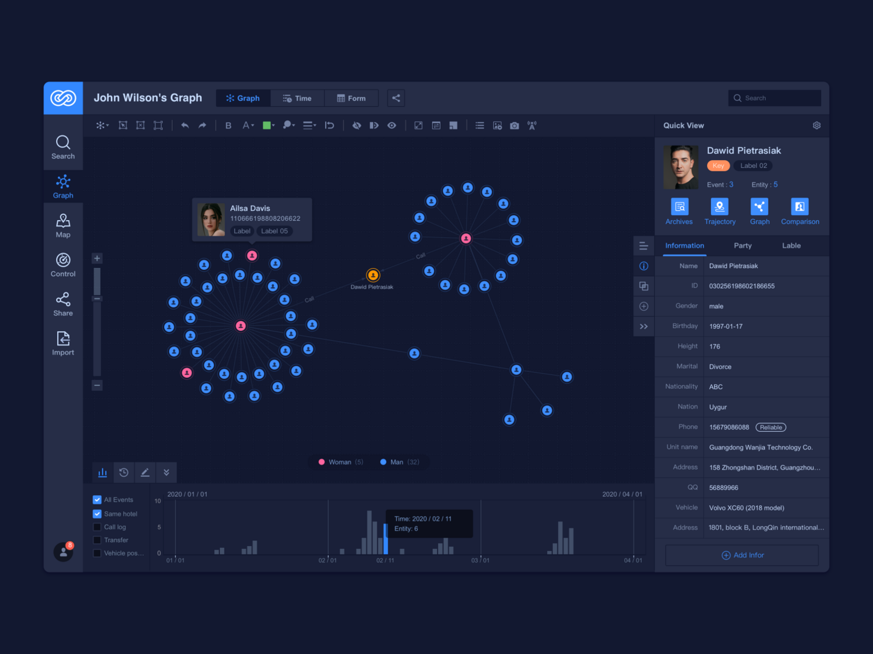Click the info circle side icon
This screenshot has width=873, height=654.
tap(644, 266)
